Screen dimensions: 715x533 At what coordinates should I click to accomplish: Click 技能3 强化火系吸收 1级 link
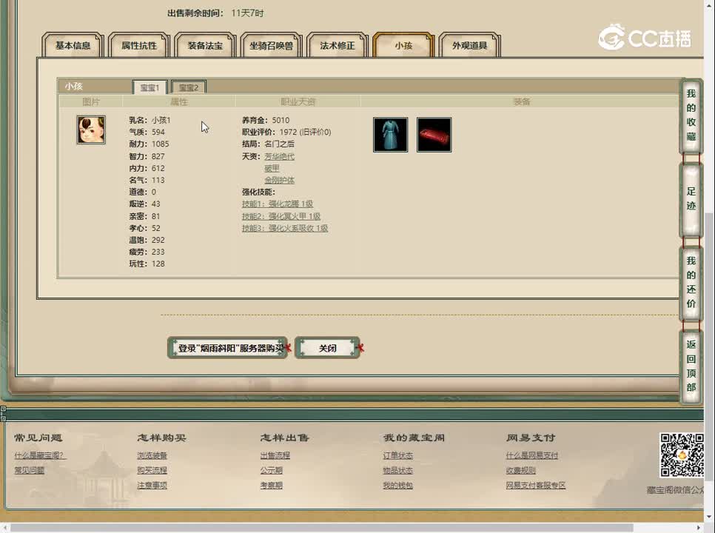point(285,228)
